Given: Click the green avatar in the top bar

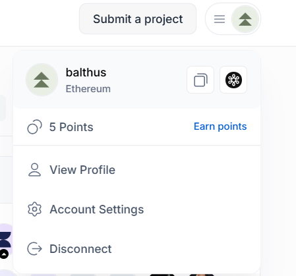Looking at the screenshot, I should point(245,19).
